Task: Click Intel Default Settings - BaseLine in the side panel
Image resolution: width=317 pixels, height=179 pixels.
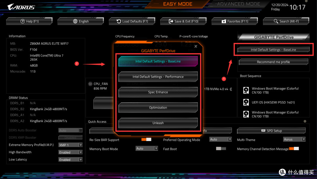Action: click(x=273, y=50)
